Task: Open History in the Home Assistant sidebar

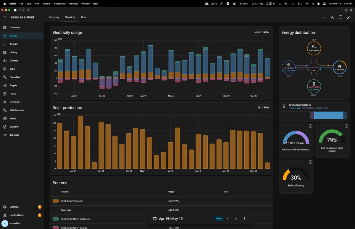Action: 22,52
